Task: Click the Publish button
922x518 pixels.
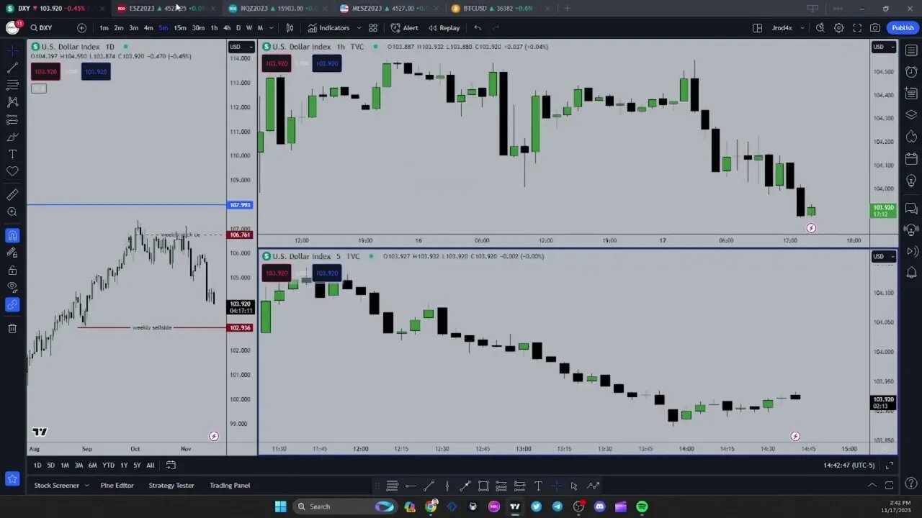Action: pos(903,28)
